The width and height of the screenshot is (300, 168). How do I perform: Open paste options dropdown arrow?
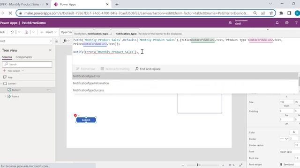[33, 32]
